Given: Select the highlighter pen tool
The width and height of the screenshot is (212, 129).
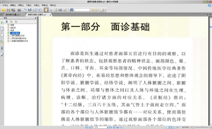Looking at the screenshot, I should (65, 10).
